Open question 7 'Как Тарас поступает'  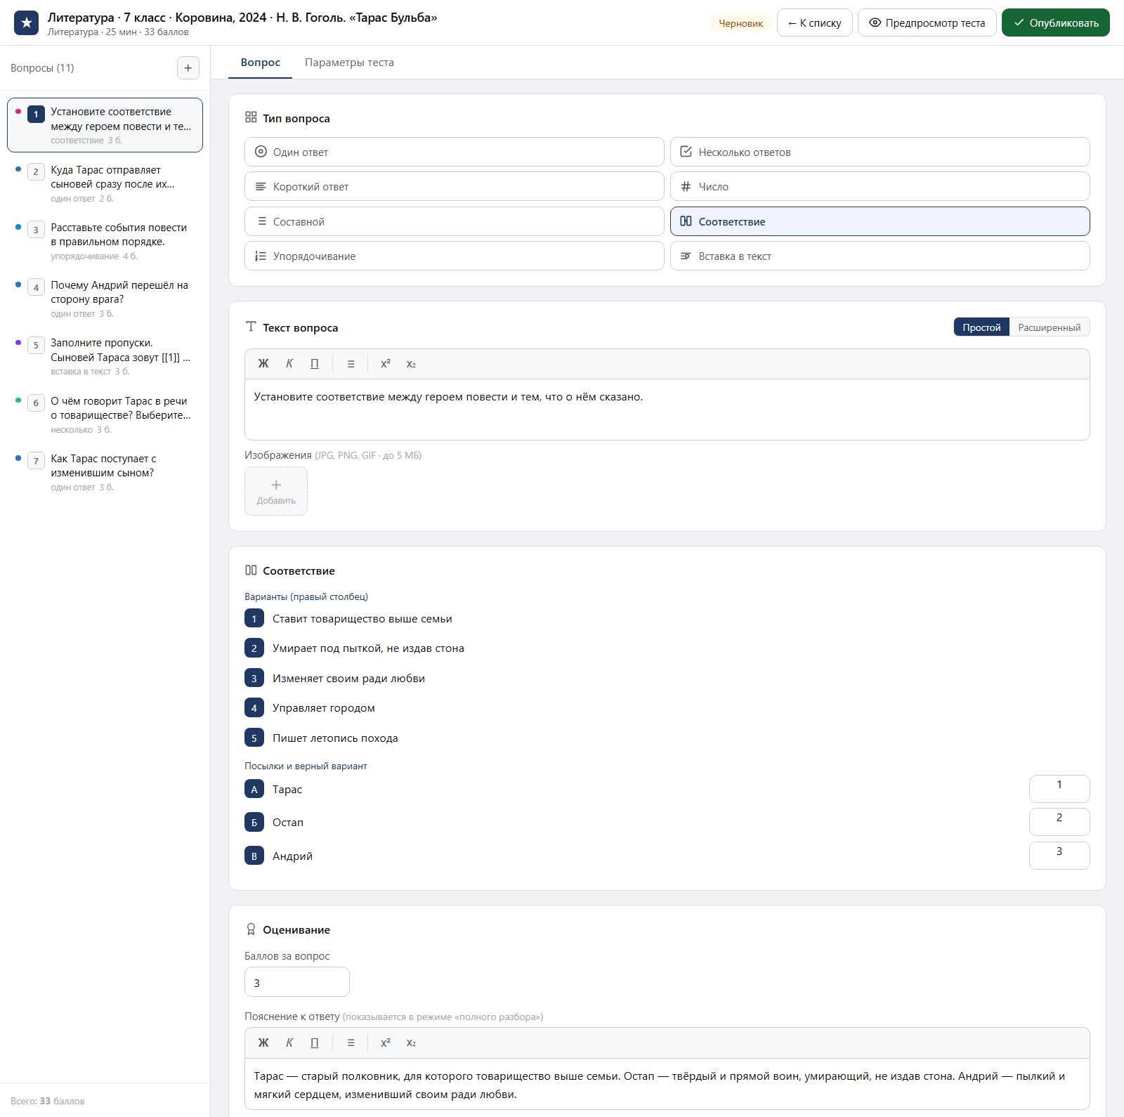coord(105,472)
